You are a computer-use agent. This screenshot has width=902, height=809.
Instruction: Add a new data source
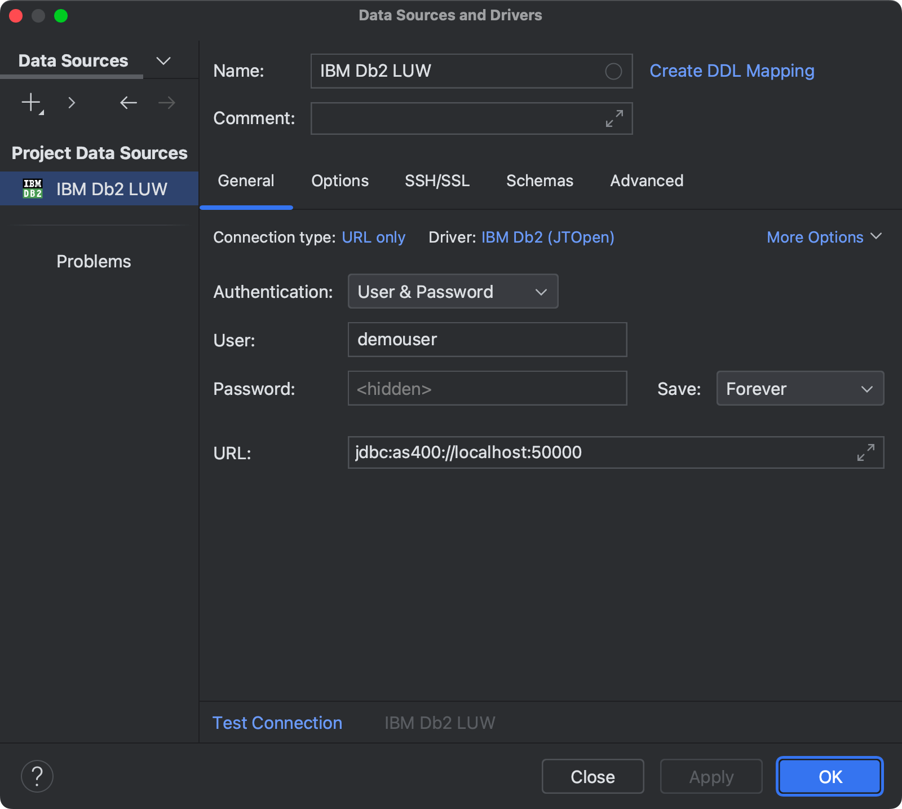(30, 103)
